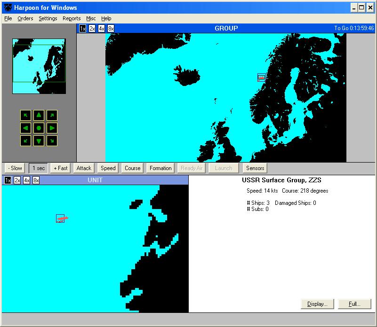Image resolution: width=377 pixels, height=327 pixels.
Task: Click the Damaged Ships: 0 text
Action: pyautogui.click(x=295, y=203)
